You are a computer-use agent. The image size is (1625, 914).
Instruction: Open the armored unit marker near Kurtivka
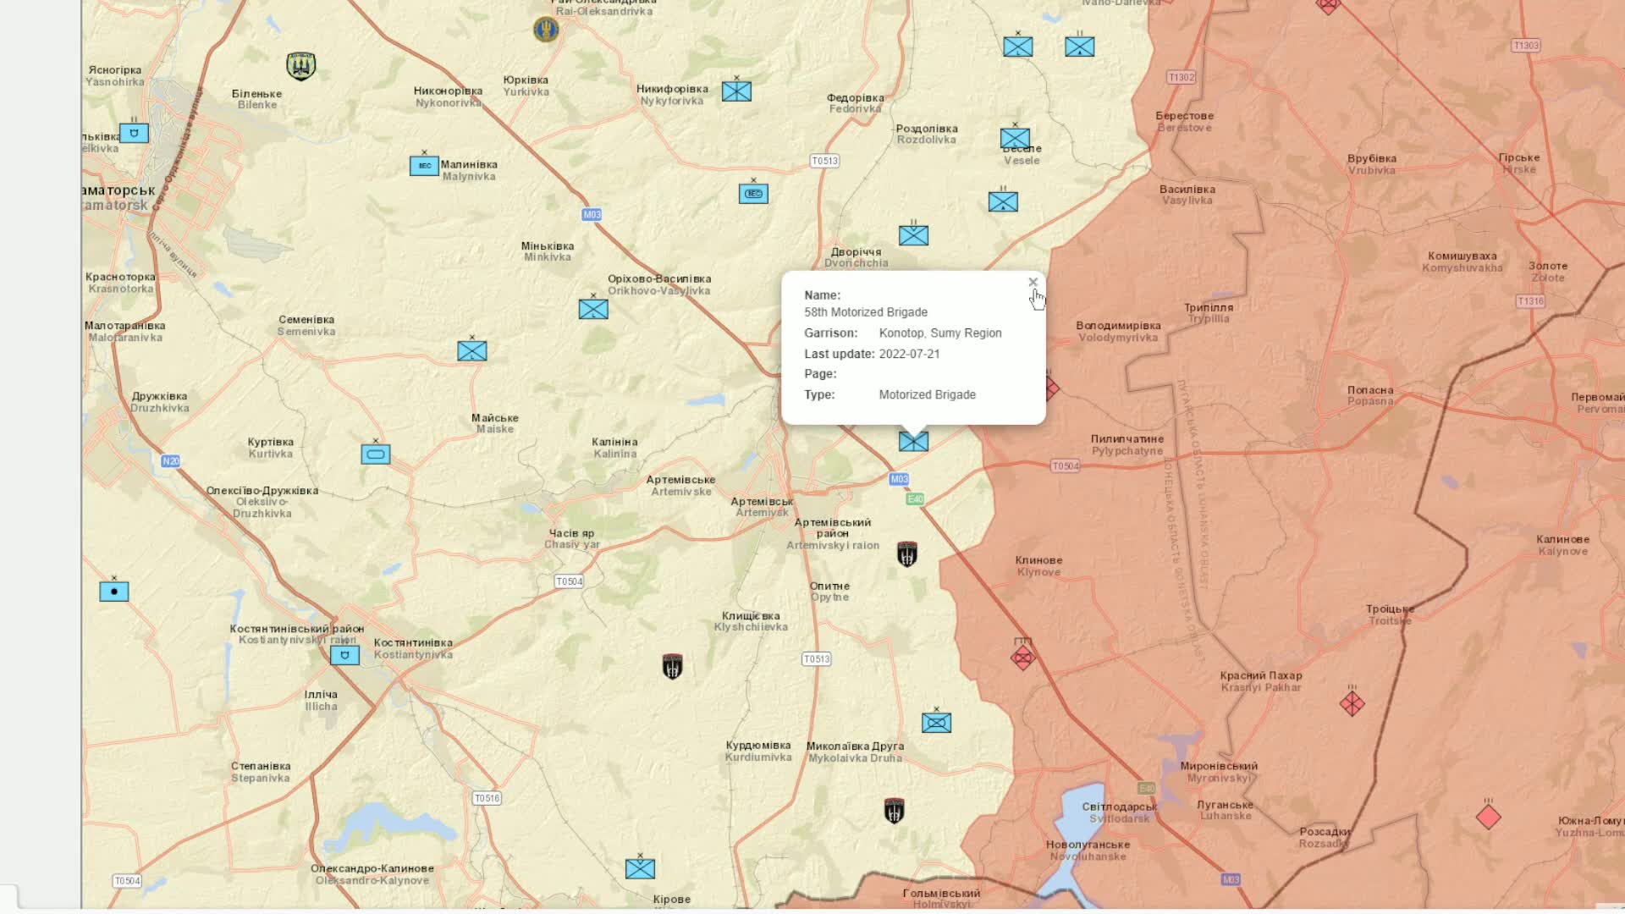376,454
